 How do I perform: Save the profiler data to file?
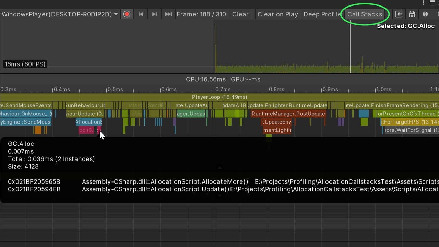coord(412,14)
